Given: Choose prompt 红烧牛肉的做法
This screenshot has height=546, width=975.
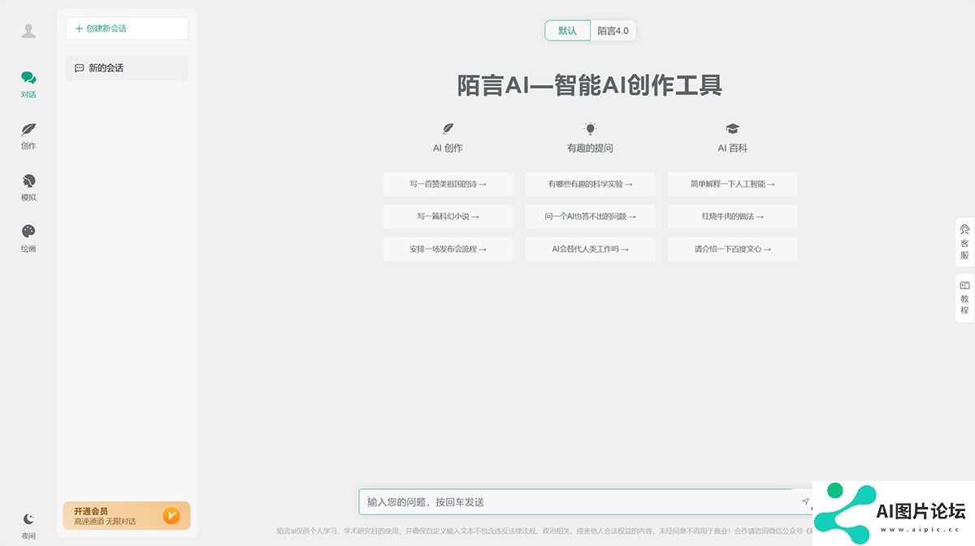Looking at the screenshot, I should [x=733, y=217].
